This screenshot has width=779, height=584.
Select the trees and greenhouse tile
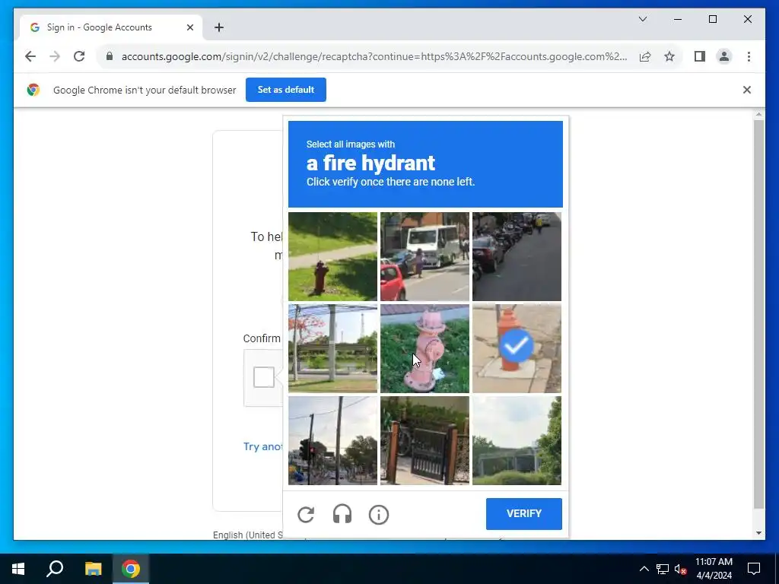517,440
